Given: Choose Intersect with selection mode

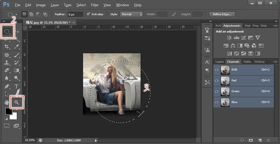Looking at the screenshot, I should [45, 14].
